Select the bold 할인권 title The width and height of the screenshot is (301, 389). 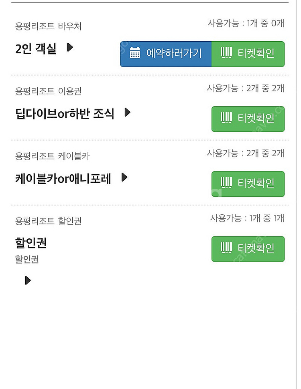point(31,243)
